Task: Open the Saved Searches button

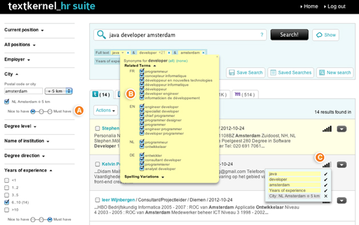Action: (291, 72)
